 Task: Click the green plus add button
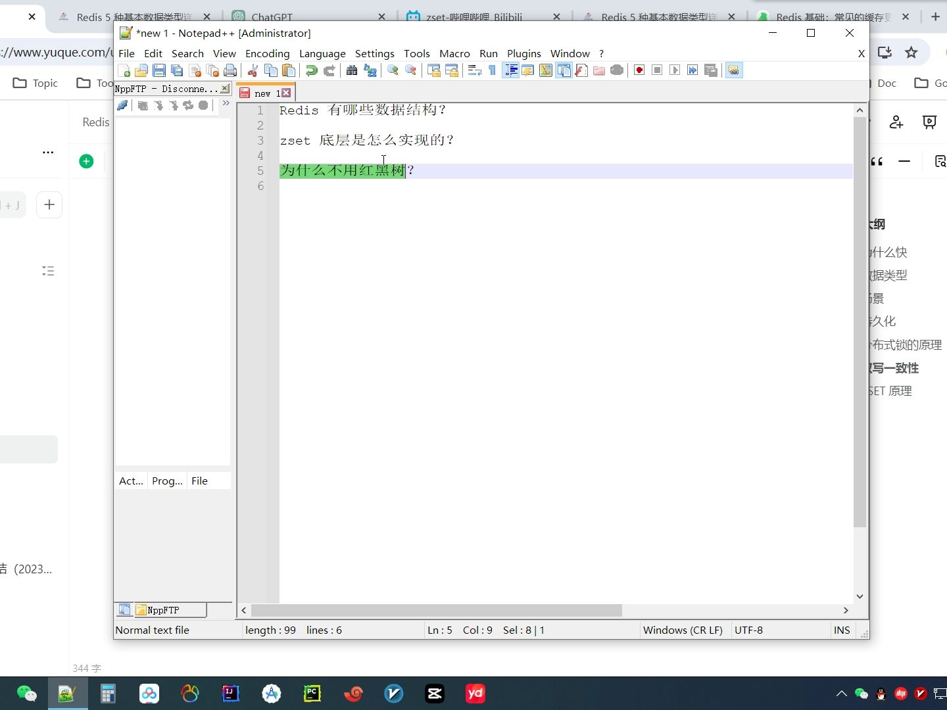[x=86, y=161]
